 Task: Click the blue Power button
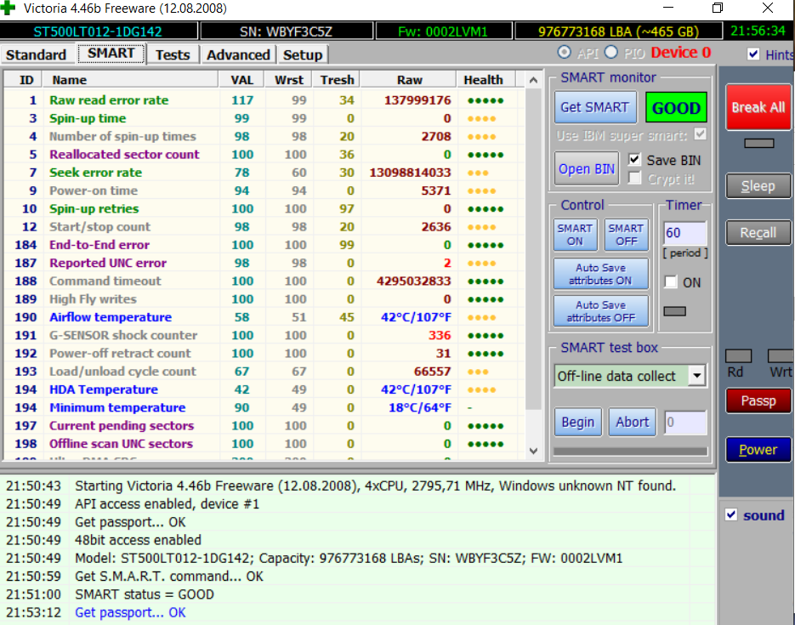tap(758, 450)
